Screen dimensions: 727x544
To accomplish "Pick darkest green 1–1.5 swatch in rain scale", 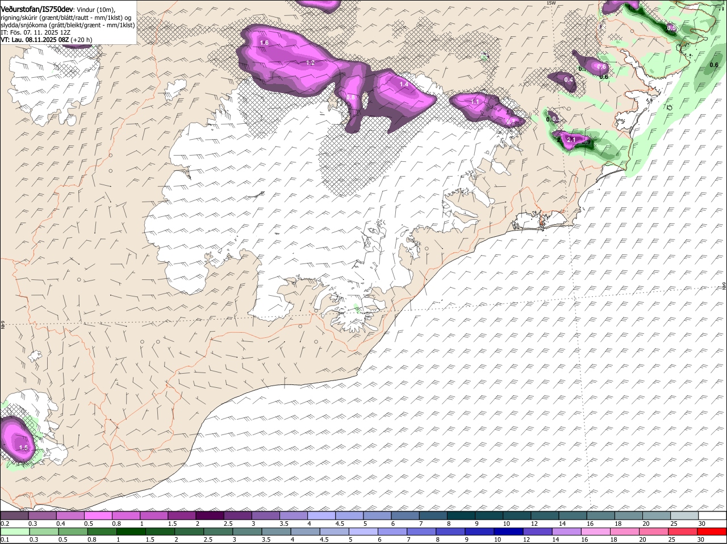I will [130, 532].
